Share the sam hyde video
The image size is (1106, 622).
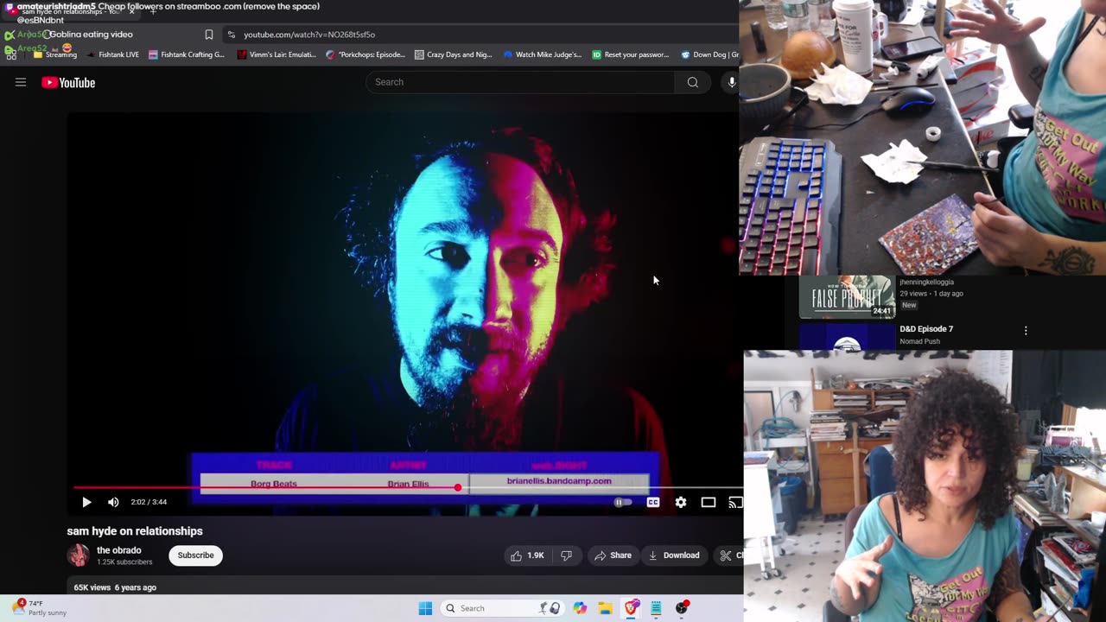[613, 555]
